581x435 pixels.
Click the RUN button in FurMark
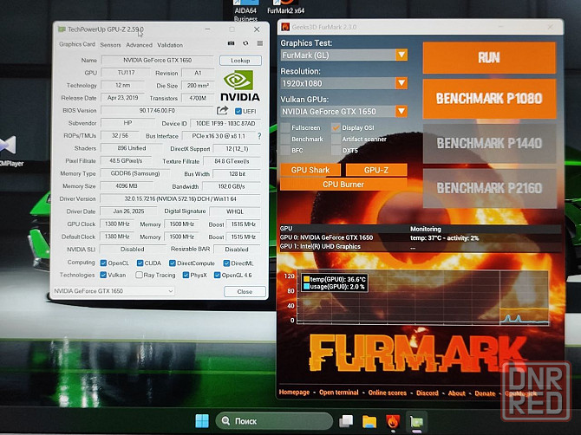pyautogui.click(x=489, y=58)
